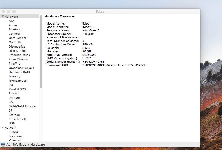Collapse the Network disclosure triangle
The width and height of the screenshot is (222, 150).
pyautogui.click(x=3, y=128)
